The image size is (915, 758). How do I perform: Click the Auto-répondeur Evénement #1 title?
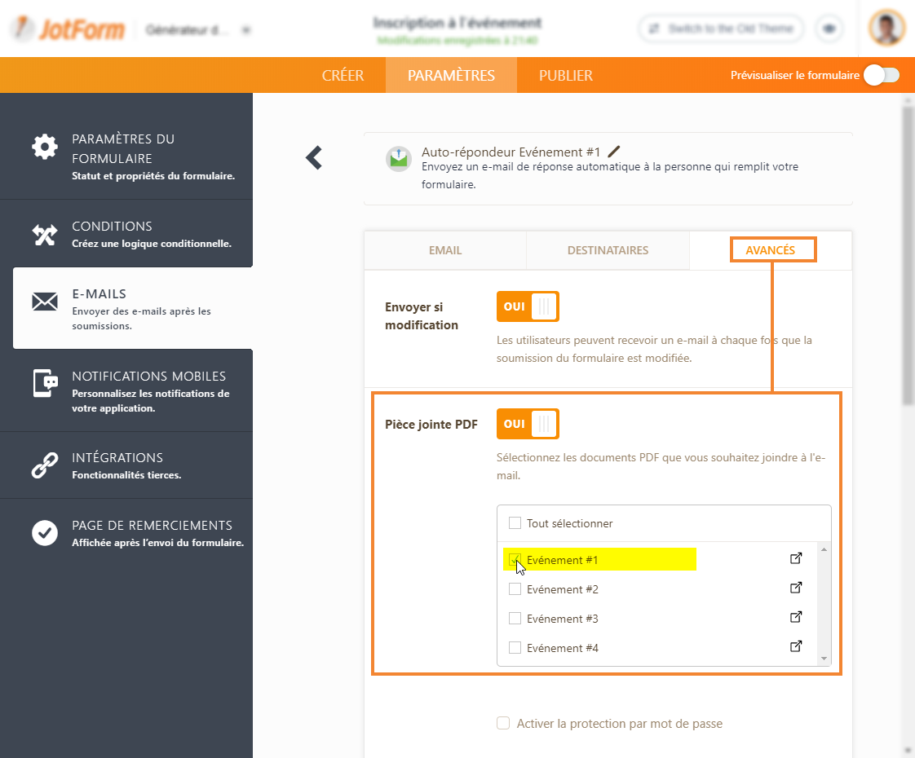511,152
